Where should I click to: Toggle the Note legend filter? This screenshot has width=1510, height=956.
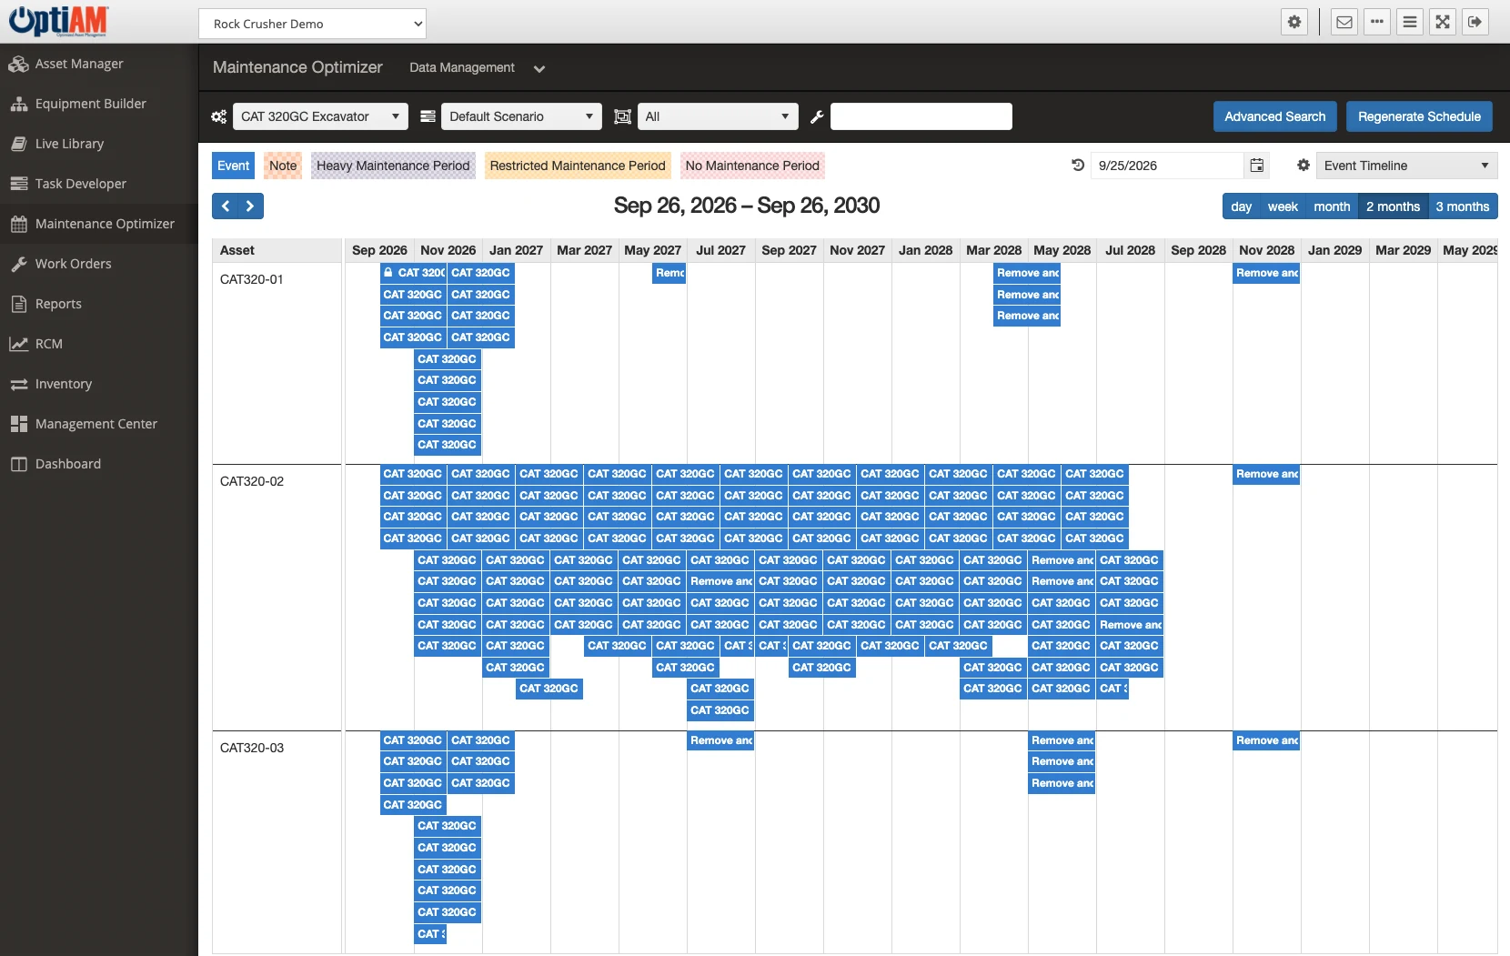tap(283, 166)
